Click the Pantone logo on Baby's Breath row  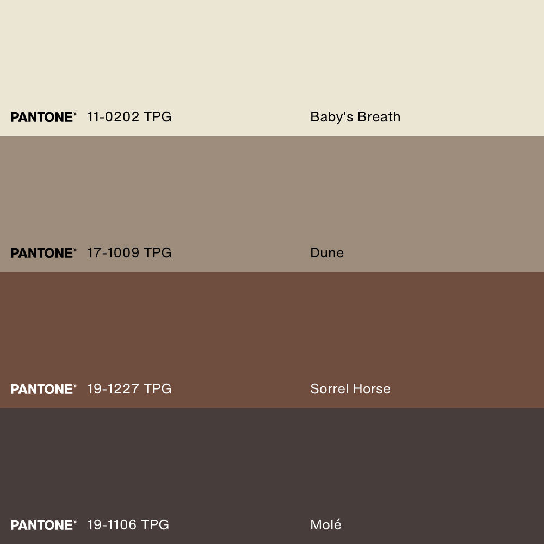41,117
